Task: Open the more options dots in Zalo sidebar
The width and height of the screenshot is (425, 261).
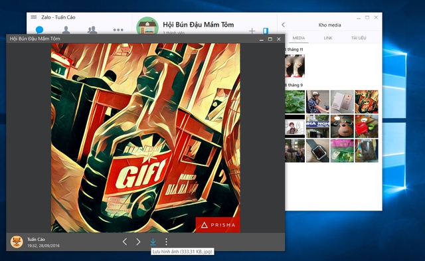Action: coord(118,30)
